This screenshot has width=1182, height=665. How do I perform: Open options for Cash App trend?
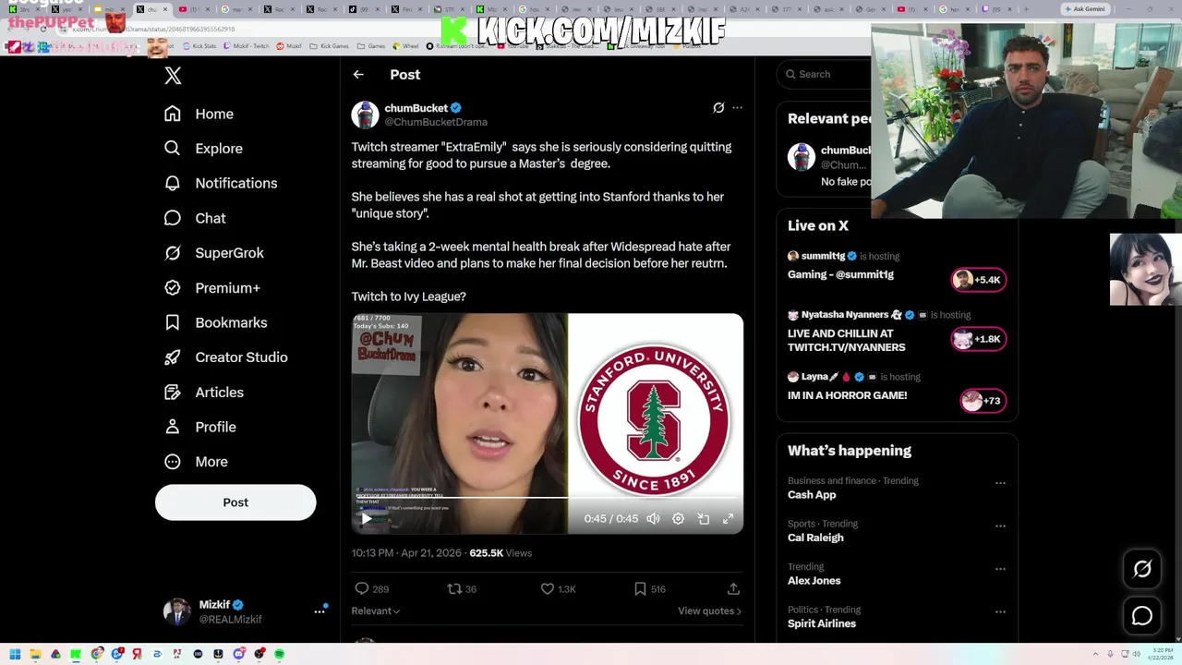tap(1000, 483)
